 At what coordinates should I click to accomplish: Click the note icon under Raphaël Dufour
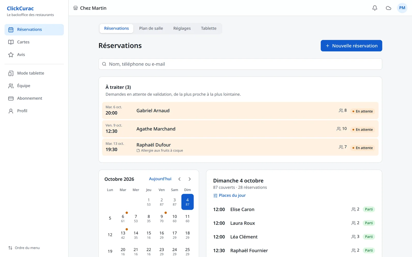coord(138,151)
